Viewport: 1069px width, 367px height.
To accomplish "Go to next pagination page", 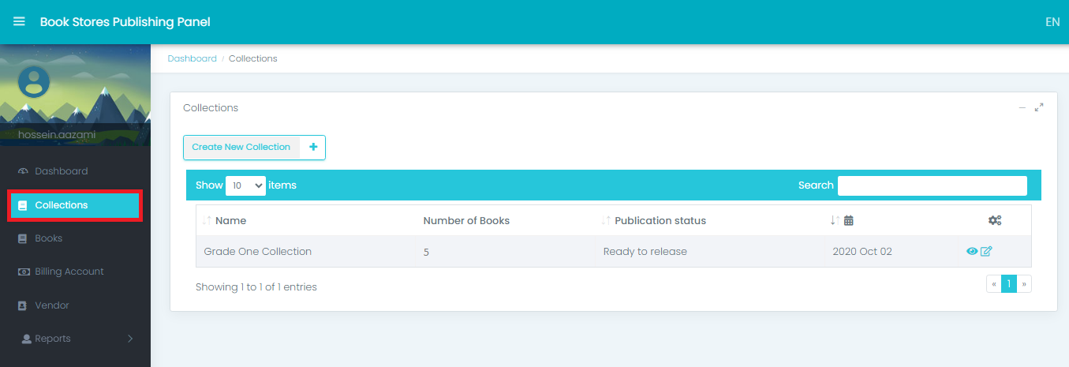I will click(1024, 284).
